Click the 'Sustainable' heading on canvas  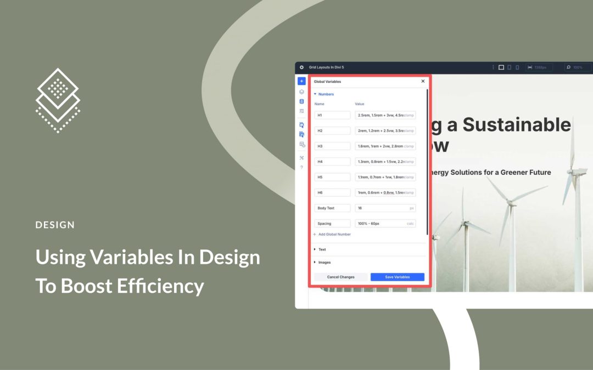click(x=517, y=125)
